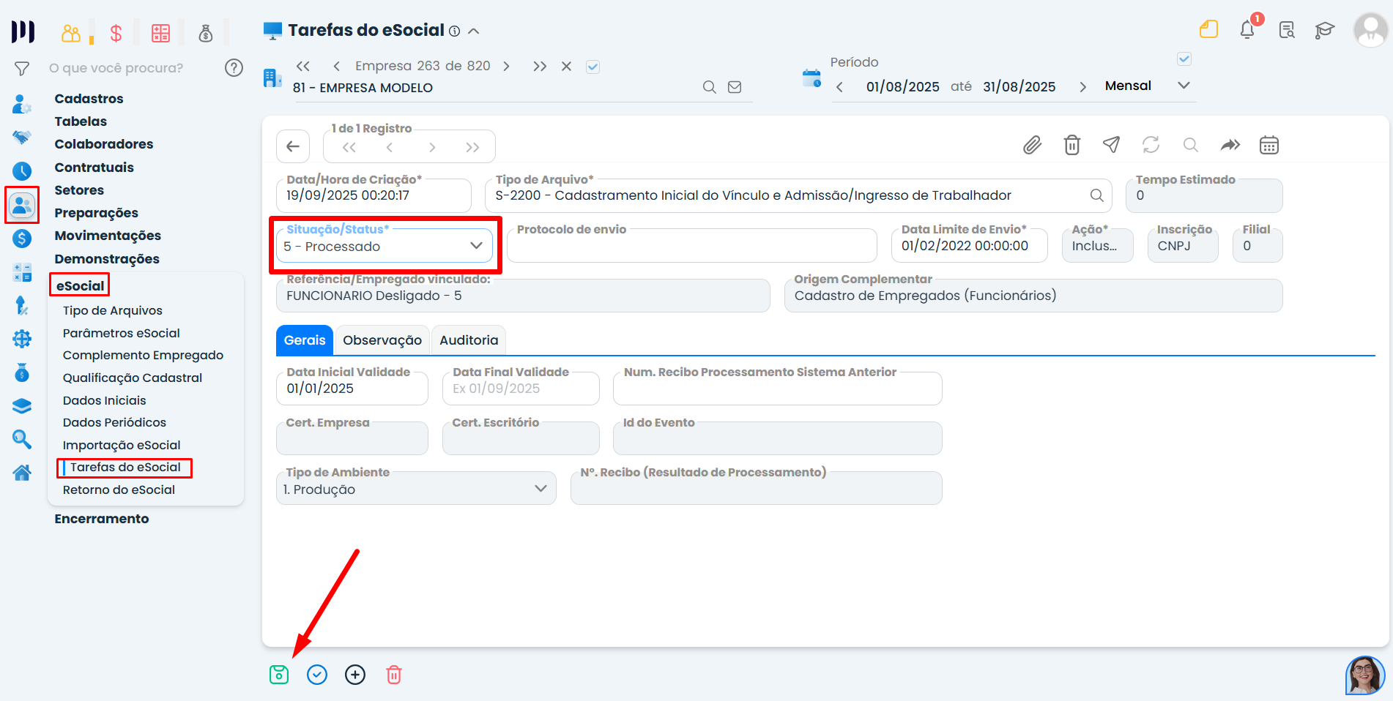Click the double forward arrow icon
Screen dimensions: 1393x701
(1230, 145)
